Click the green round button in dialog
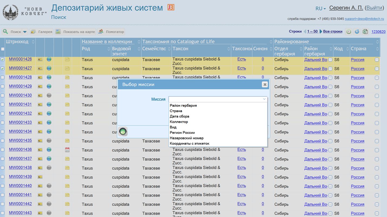The height and width of the screenshot is (217, 387). [x=123, y=132]
